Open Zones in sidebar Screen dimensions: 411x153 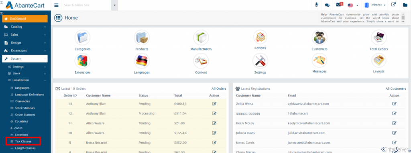[x=16, y=128]
